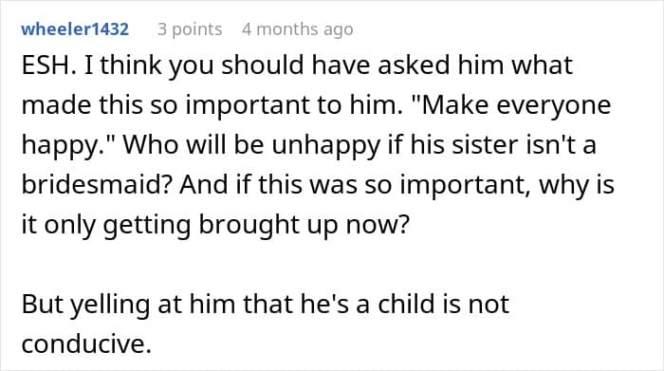Click the 3 points score label
Screen dimensions: 664x371
(x=190, y=29)
